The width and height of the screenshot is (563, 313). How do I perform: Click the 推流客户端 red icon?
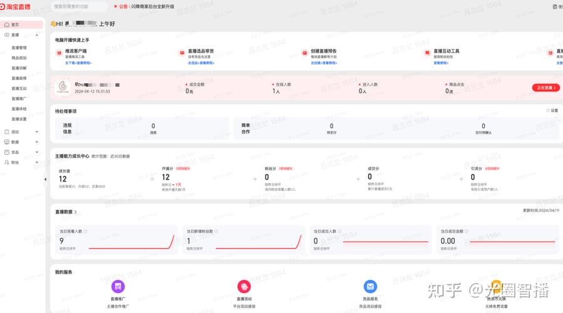[x=59, y=53]
